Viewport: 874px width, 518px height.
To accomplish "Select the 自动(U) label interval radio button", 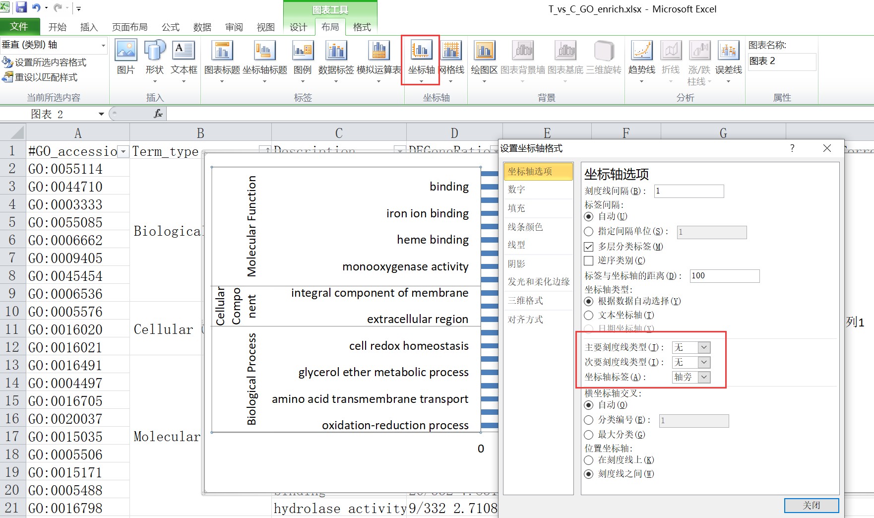I will click(589, 216).
